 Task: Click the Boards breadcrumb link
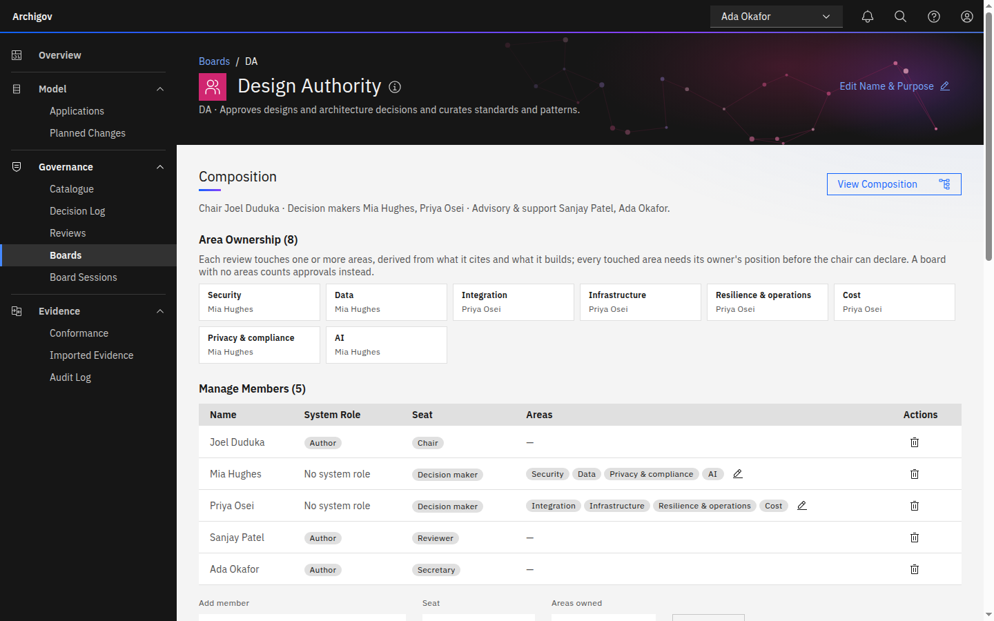[214, 61]
